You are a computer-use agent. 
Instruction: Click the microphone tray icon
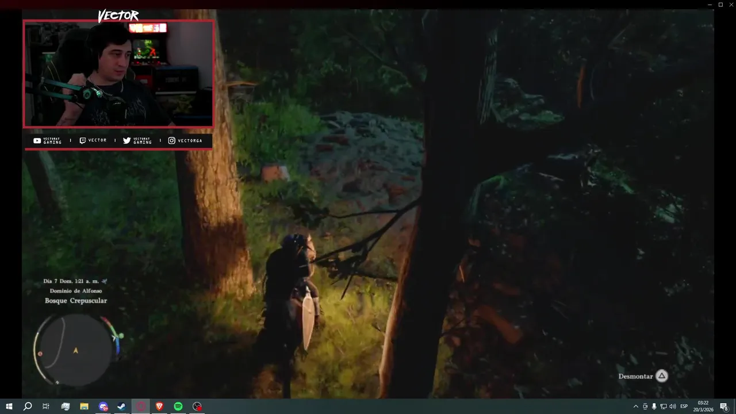pos(654,407)
